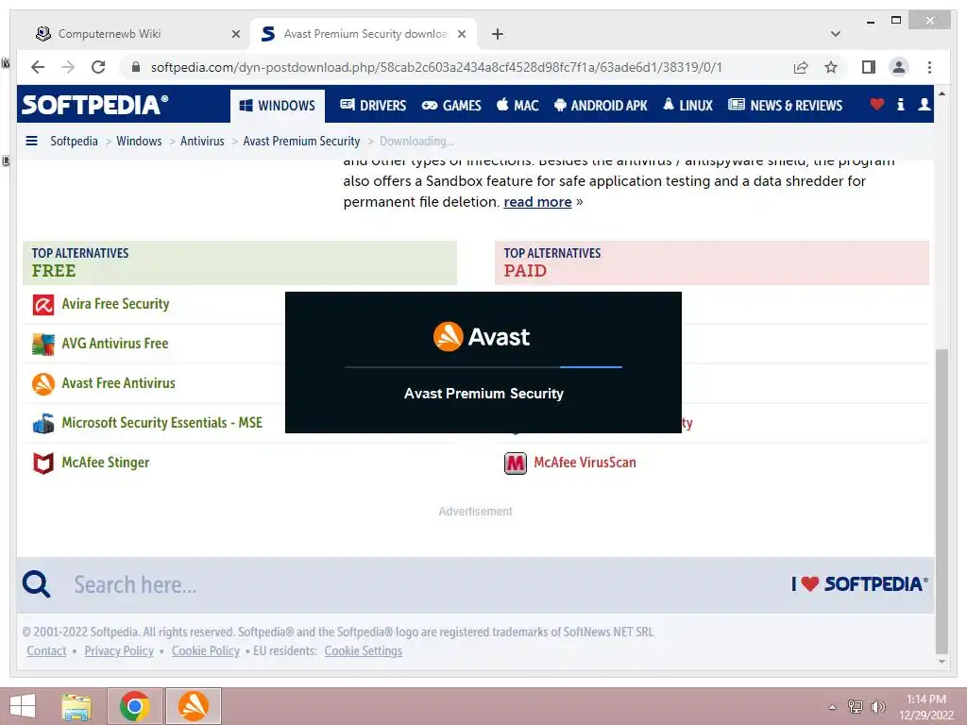Image resolution: width=967 pixels, height=725 pixels.
Task: Click the McAfee Stinger icon
Action: coord(43,463)
